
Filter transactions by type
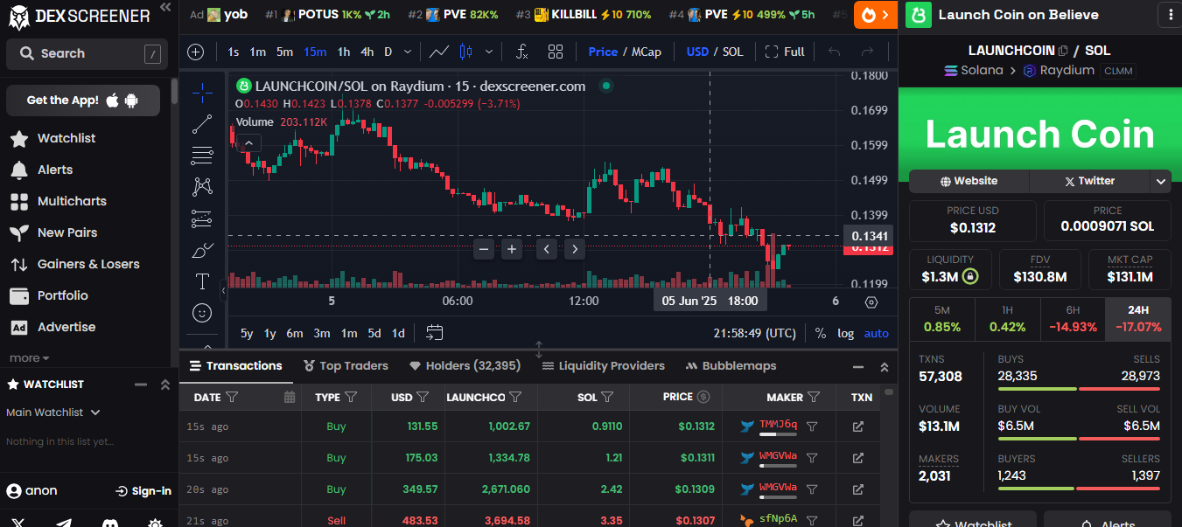point(351,397)
